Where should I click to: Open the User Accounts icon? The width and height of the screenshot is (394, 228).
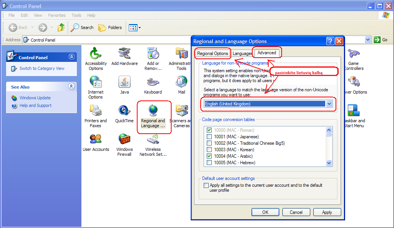tap(96, 139)
